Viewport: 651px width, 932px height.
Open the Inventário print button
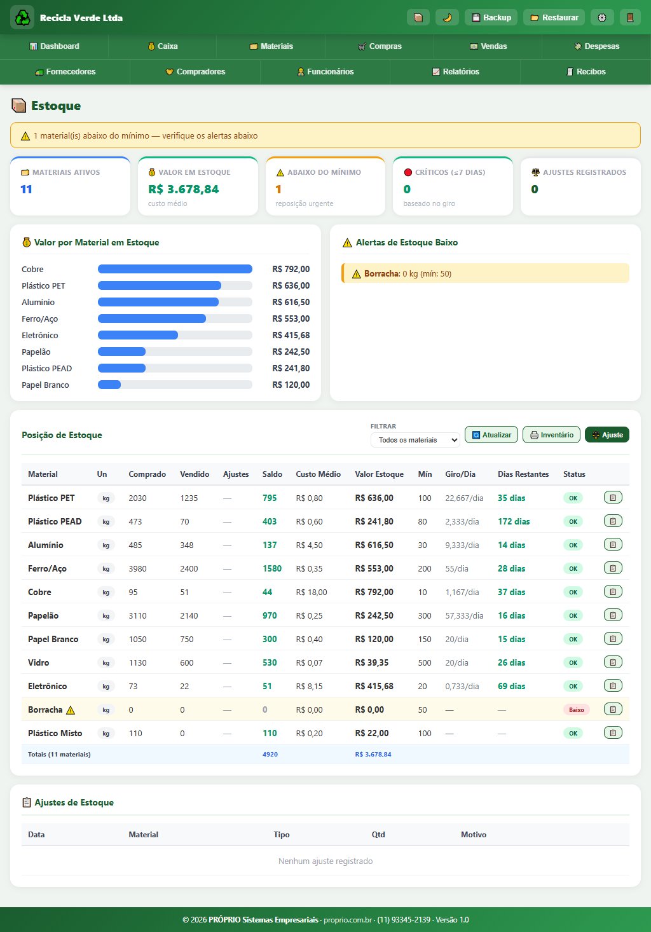tap(551, 435)
